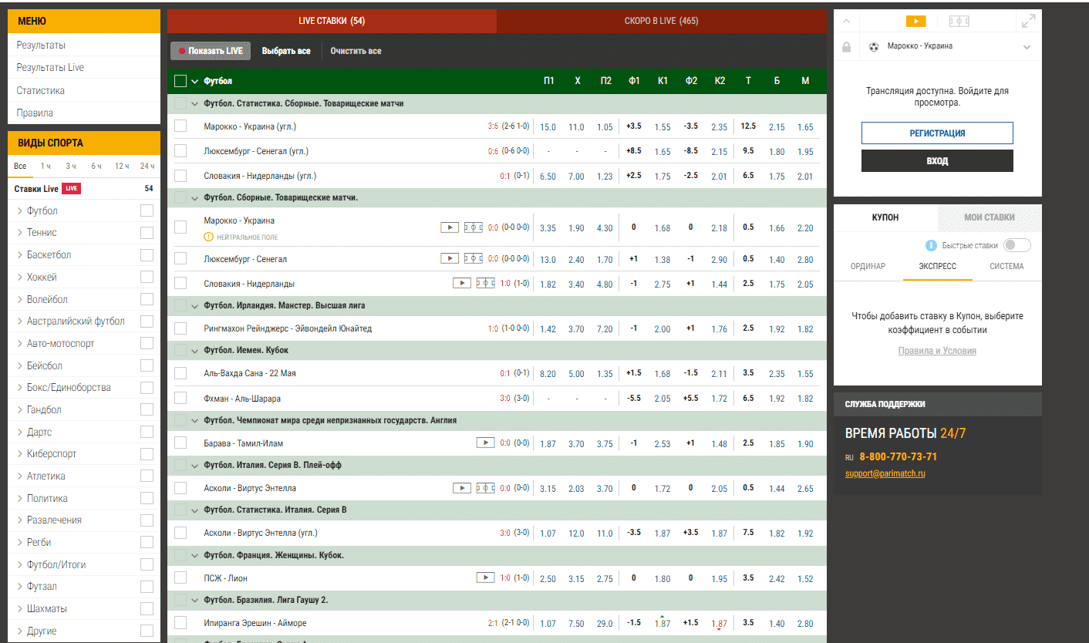Open the Правила и Условия link
The image size is (1089, 643).
(937, 351)
